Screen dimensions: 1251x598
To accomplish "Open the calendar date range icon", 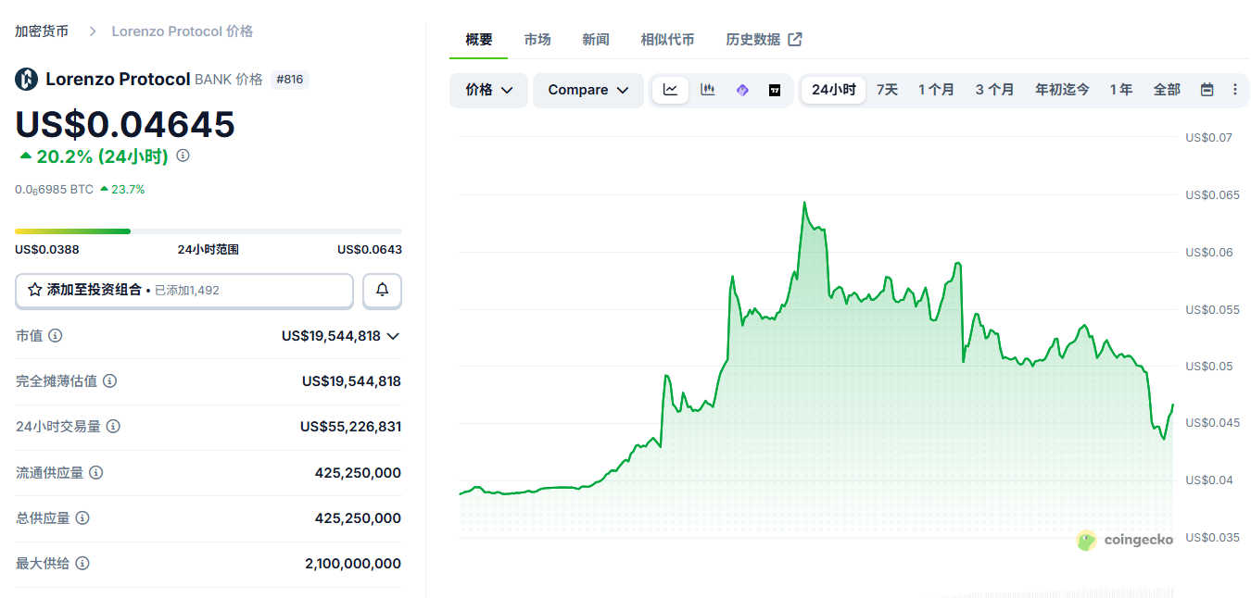I will click(1207, 89).
